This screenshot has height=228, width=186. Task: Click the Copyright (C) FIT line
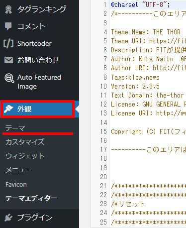[148, 131]
